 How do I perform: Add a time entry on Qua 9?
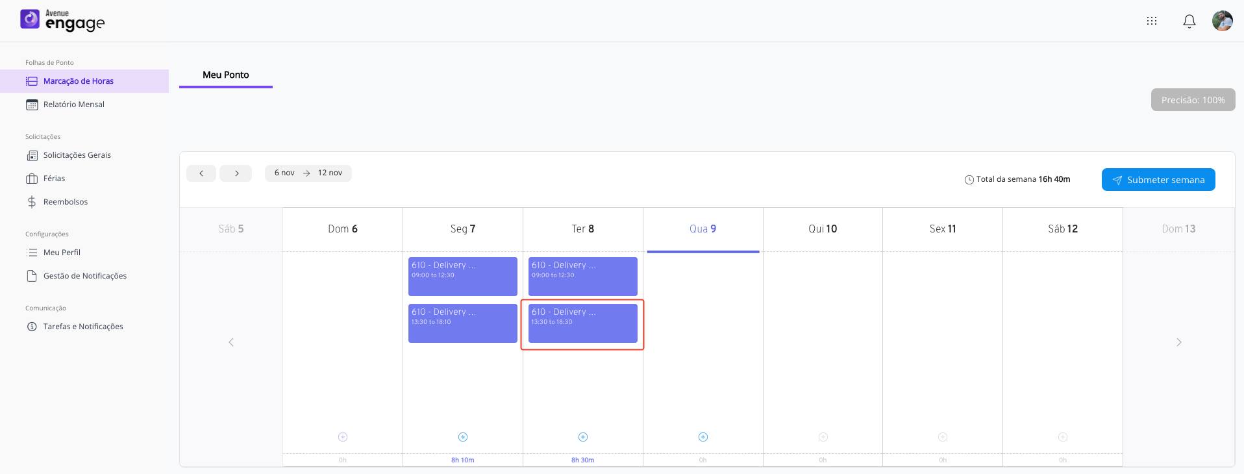(703, 437)
